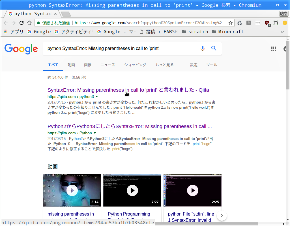Open video link 'missing parentheses in'
This screenshot has height=226, width=290.
click(x=71, y=214)
